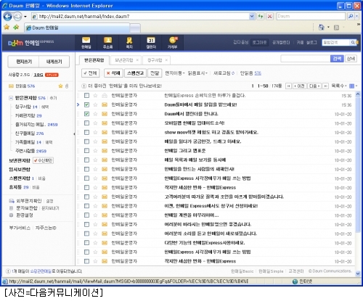This screenshot has width=363, height=301.
Task: Click opened-envelope icon of the 15:36 top mail row
Action: [105, 96]
